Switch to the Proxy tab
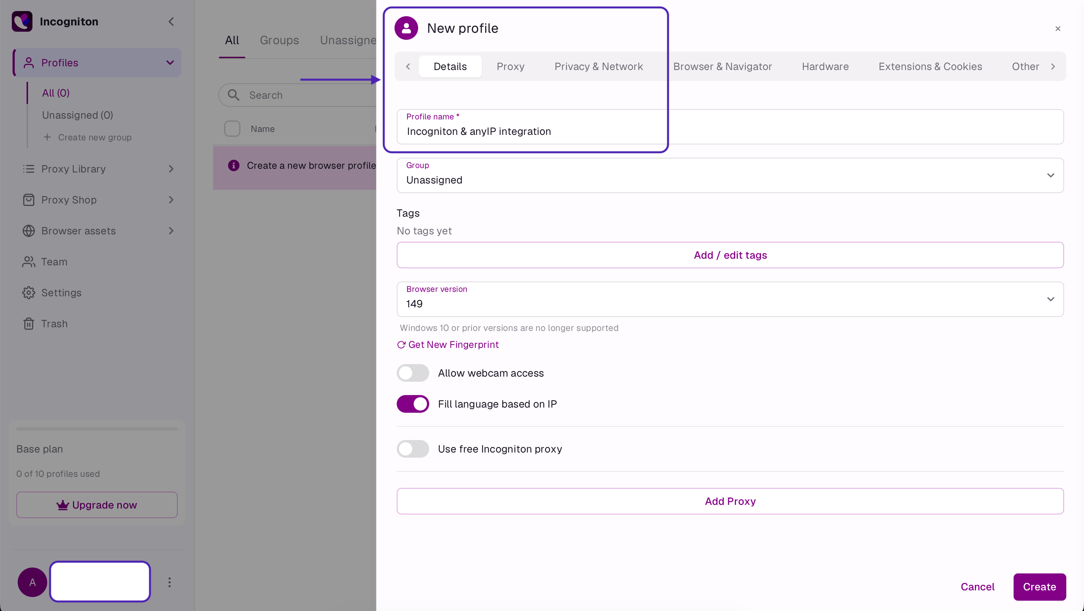 coord(510,66)
